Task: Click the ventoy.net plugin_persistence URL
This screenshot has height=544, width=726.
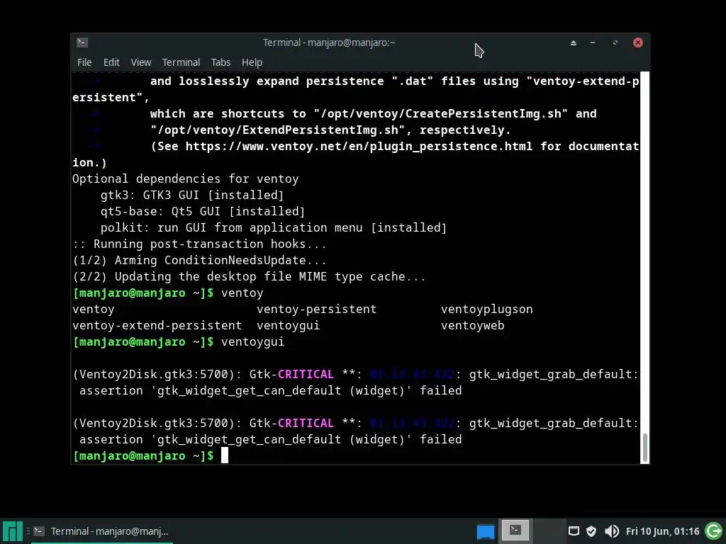Action: 359,146
